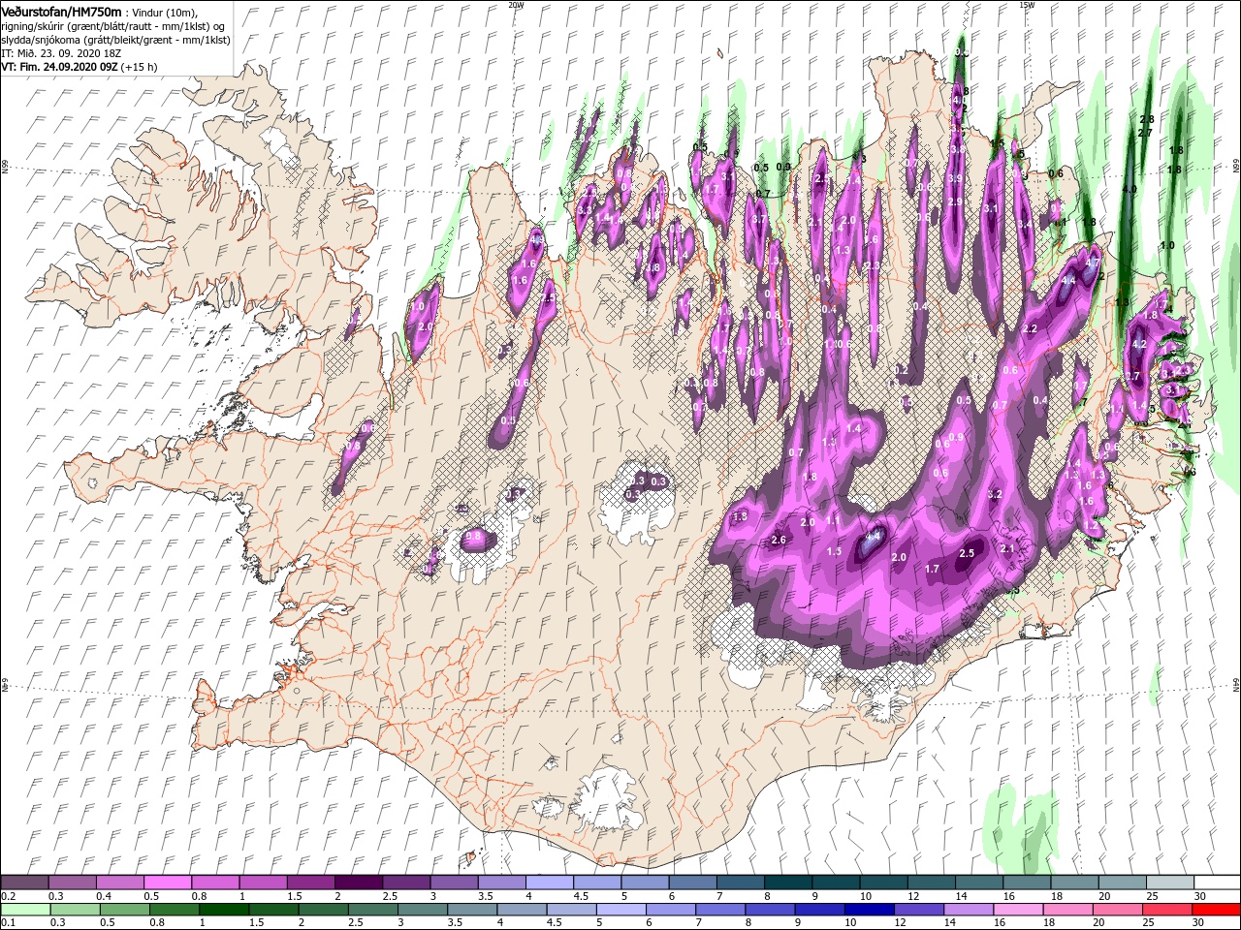The height and width of the screenshot is (930, 1241).
Task: Choose the dark teal 8–9 swatch in the top legend row
Action: (788, 882)
